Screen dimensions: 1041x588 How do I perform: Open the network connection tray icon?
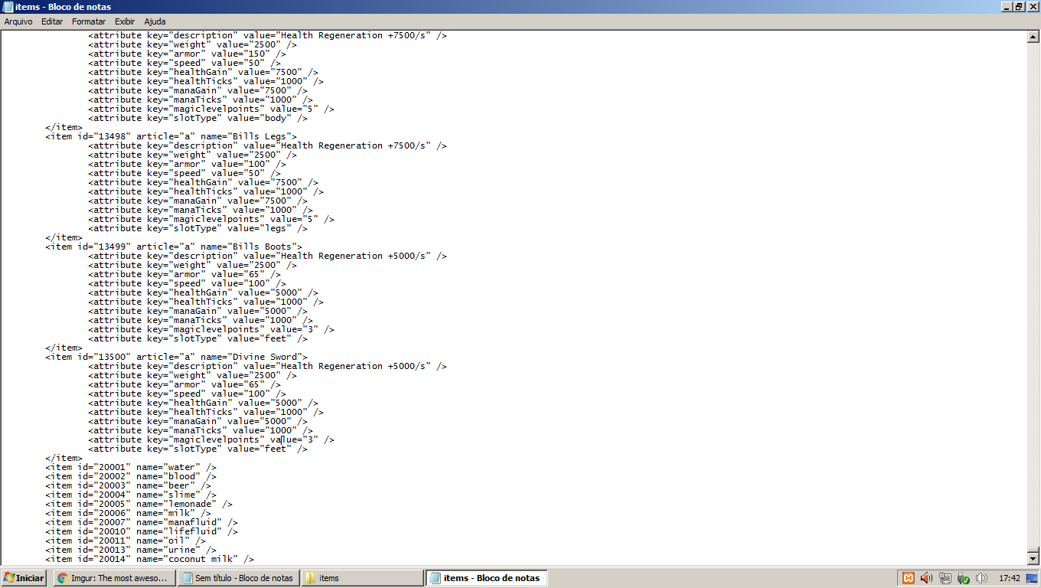[945, 578]
